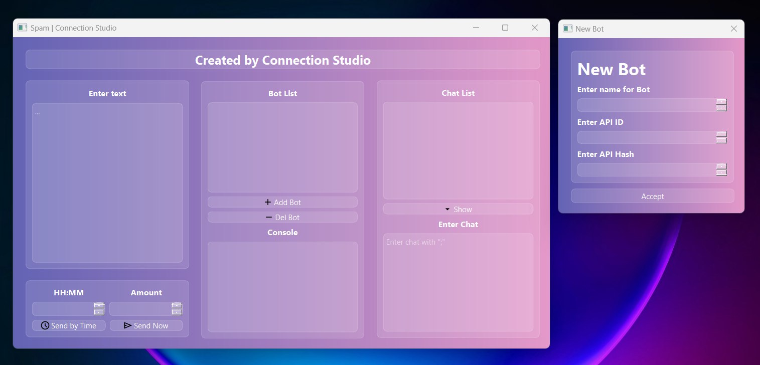
Task: Click the Add Bot button label
Action: pos(287,202)
